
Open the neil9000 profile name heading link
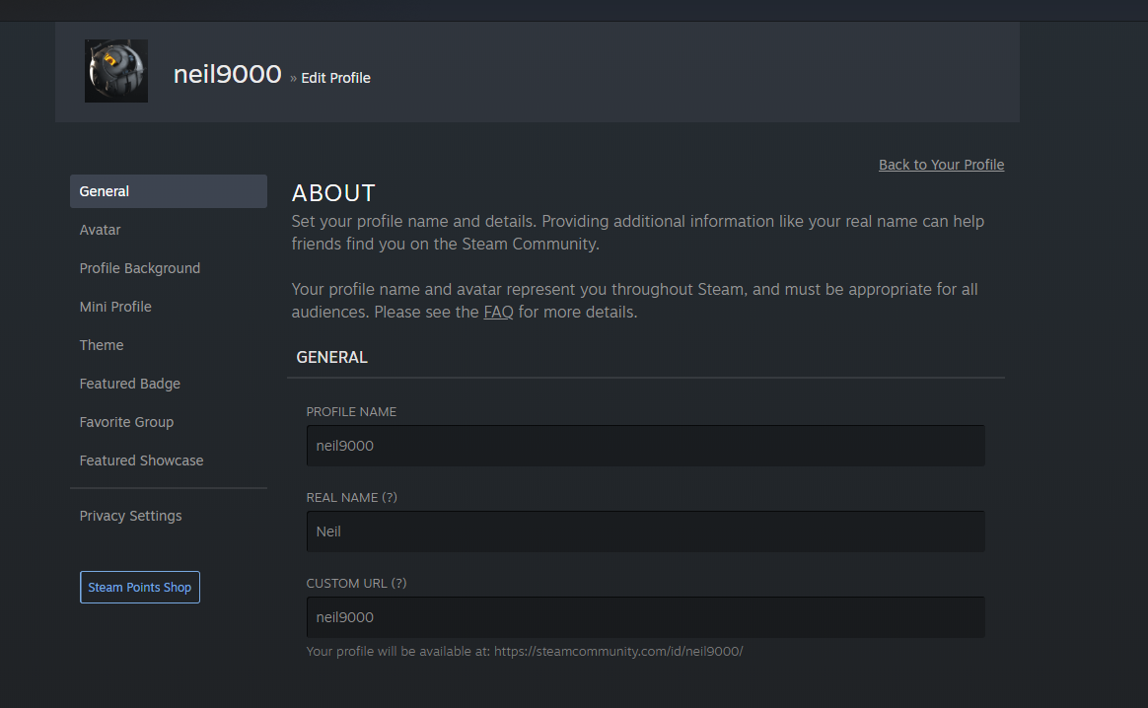pyautogui.click(x=227, y=74)
